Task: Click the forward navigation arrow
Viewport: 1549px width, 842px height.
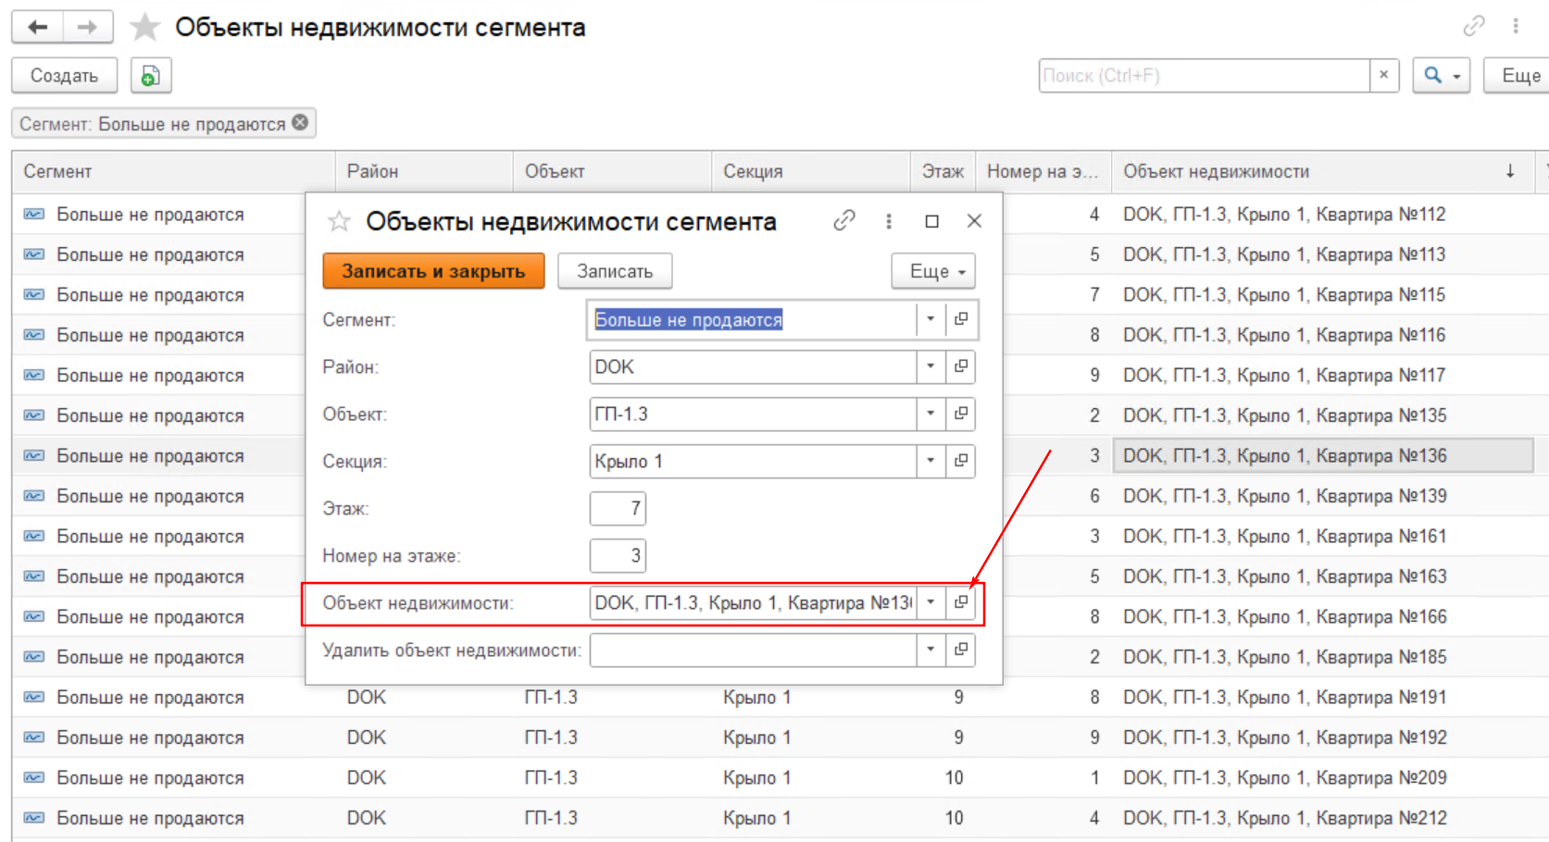Action: click(88, 28)
